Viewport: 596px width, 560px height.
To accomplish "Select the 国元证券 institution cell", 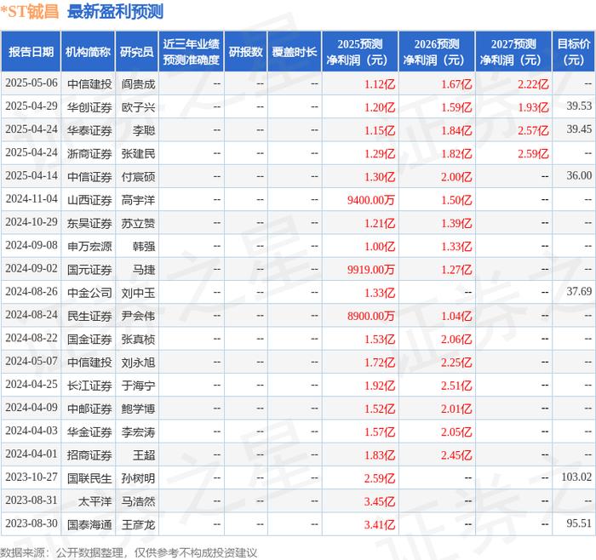I will [89, 270].
